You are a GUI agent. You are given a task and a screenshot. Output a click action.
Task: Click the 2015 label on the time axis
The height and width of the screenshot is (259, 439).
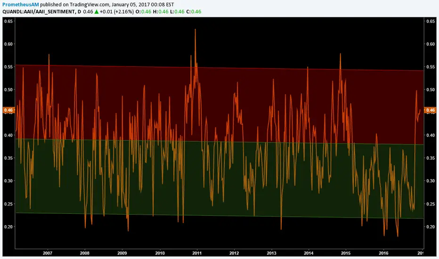(346, 253)
